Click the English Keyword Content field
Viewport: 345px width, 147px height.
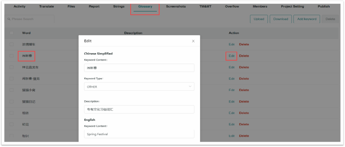pyautogui.click(x=139, y=134)
